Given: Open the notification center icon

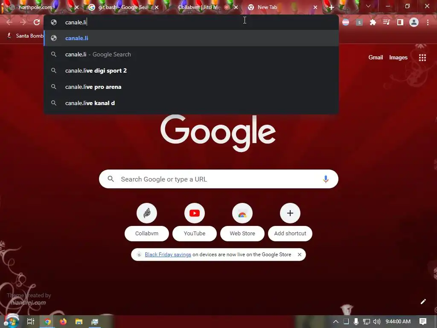Looking at the screenshot, I should click(423, 322).
